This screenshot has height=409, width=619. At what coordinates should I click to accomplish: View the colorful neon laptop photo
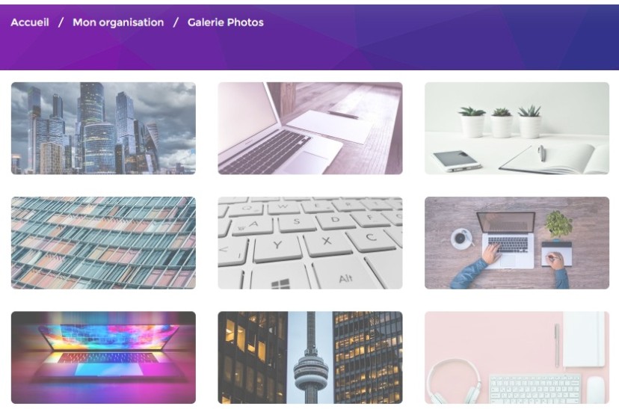click(x=103, y=357)
